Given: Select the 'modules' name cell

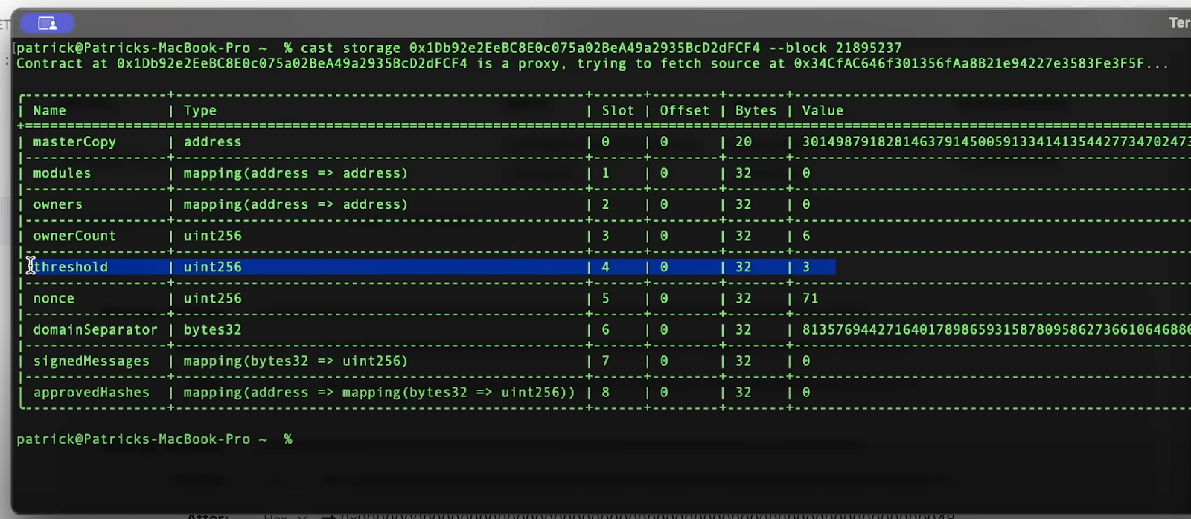Looking at the screenshot, I should (x=62, y=173).
